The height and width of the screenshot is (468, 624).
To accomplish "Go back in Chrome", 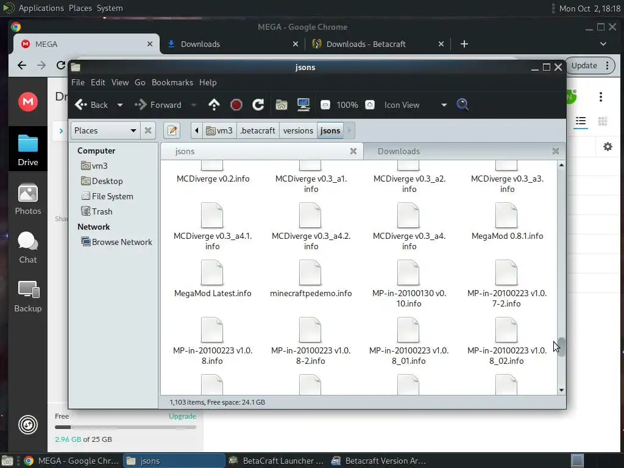I will click(22, 65).
